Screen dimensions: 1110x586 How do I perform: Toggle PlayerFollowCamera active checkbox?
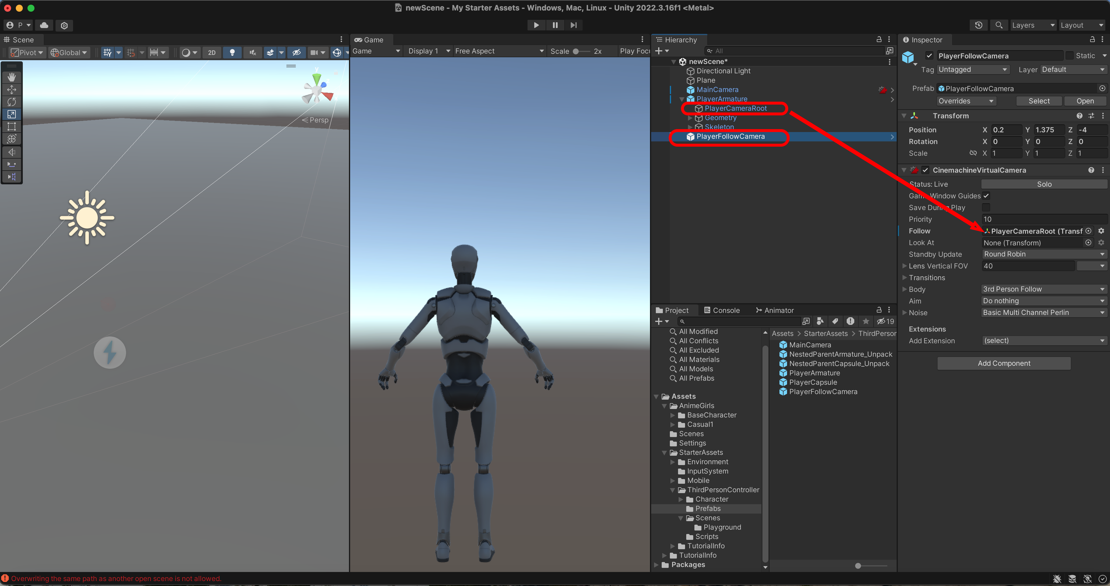tap(929, 56)
